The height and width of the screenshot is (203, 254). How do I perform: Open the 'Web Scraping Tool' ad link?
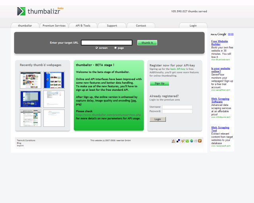tap(220, 129)
